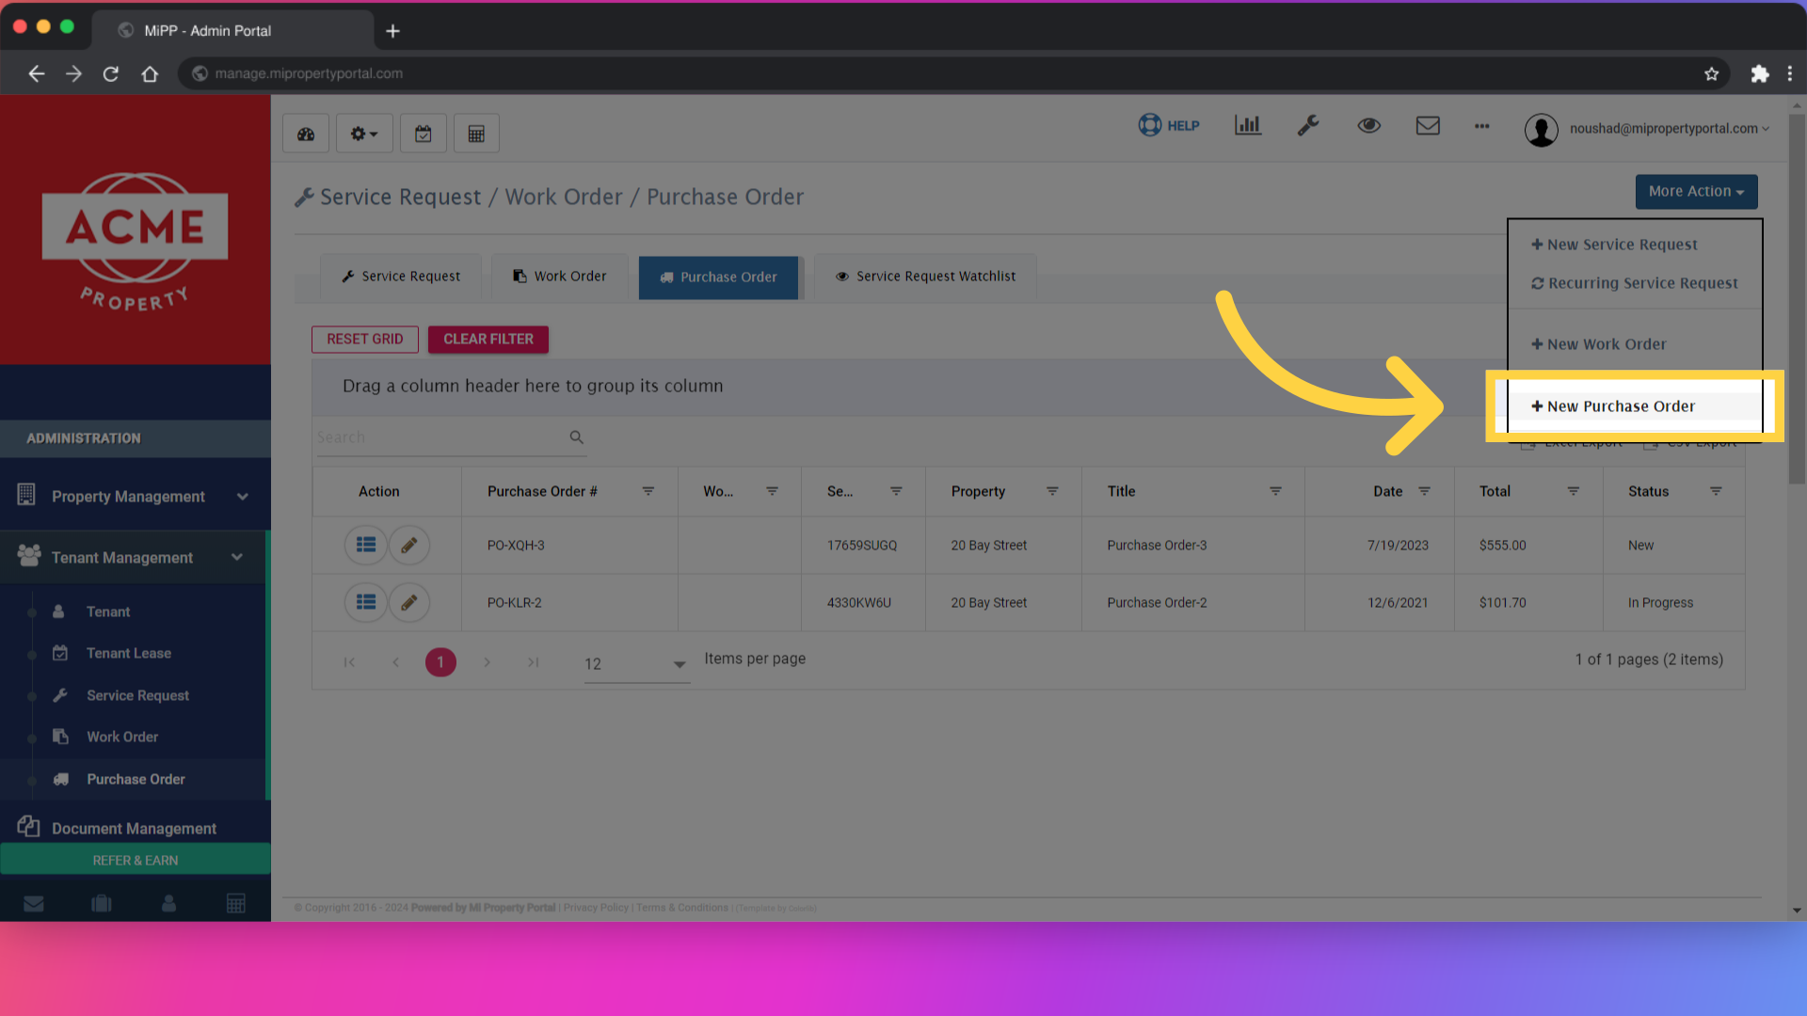This screenshot has height=1016, width=1807.
Task: Open browser extensions puzzle icon
Action: [x=1759, y=73]
